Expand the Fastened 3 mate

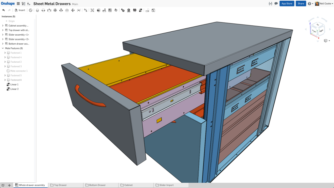tap(5, 66)
